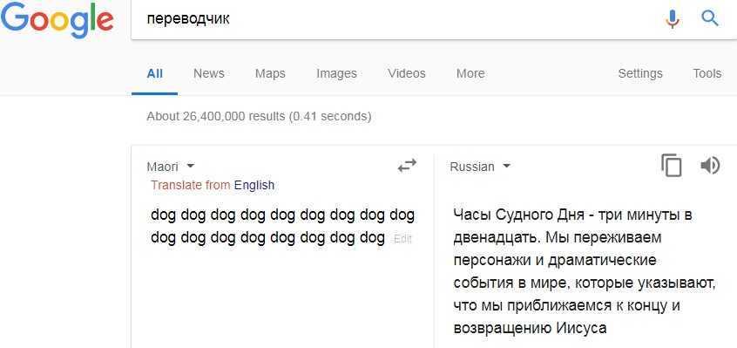Viewport: 737px width, 348px height.
Task: Open the Images tab
Action: [336, 73]
